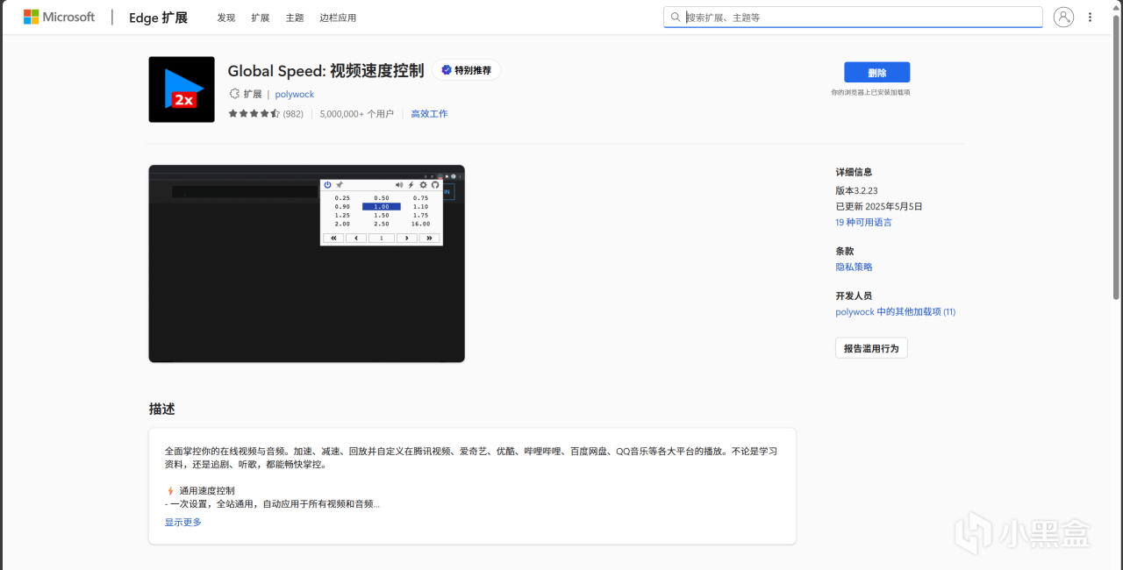This screenshot has width=1123, height=570.
Task: Click the Microsoft logo
Action: [x=59, y=17]
